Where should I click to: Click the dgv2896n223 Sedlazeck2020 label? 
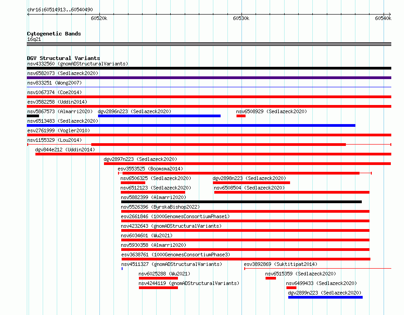134,111
